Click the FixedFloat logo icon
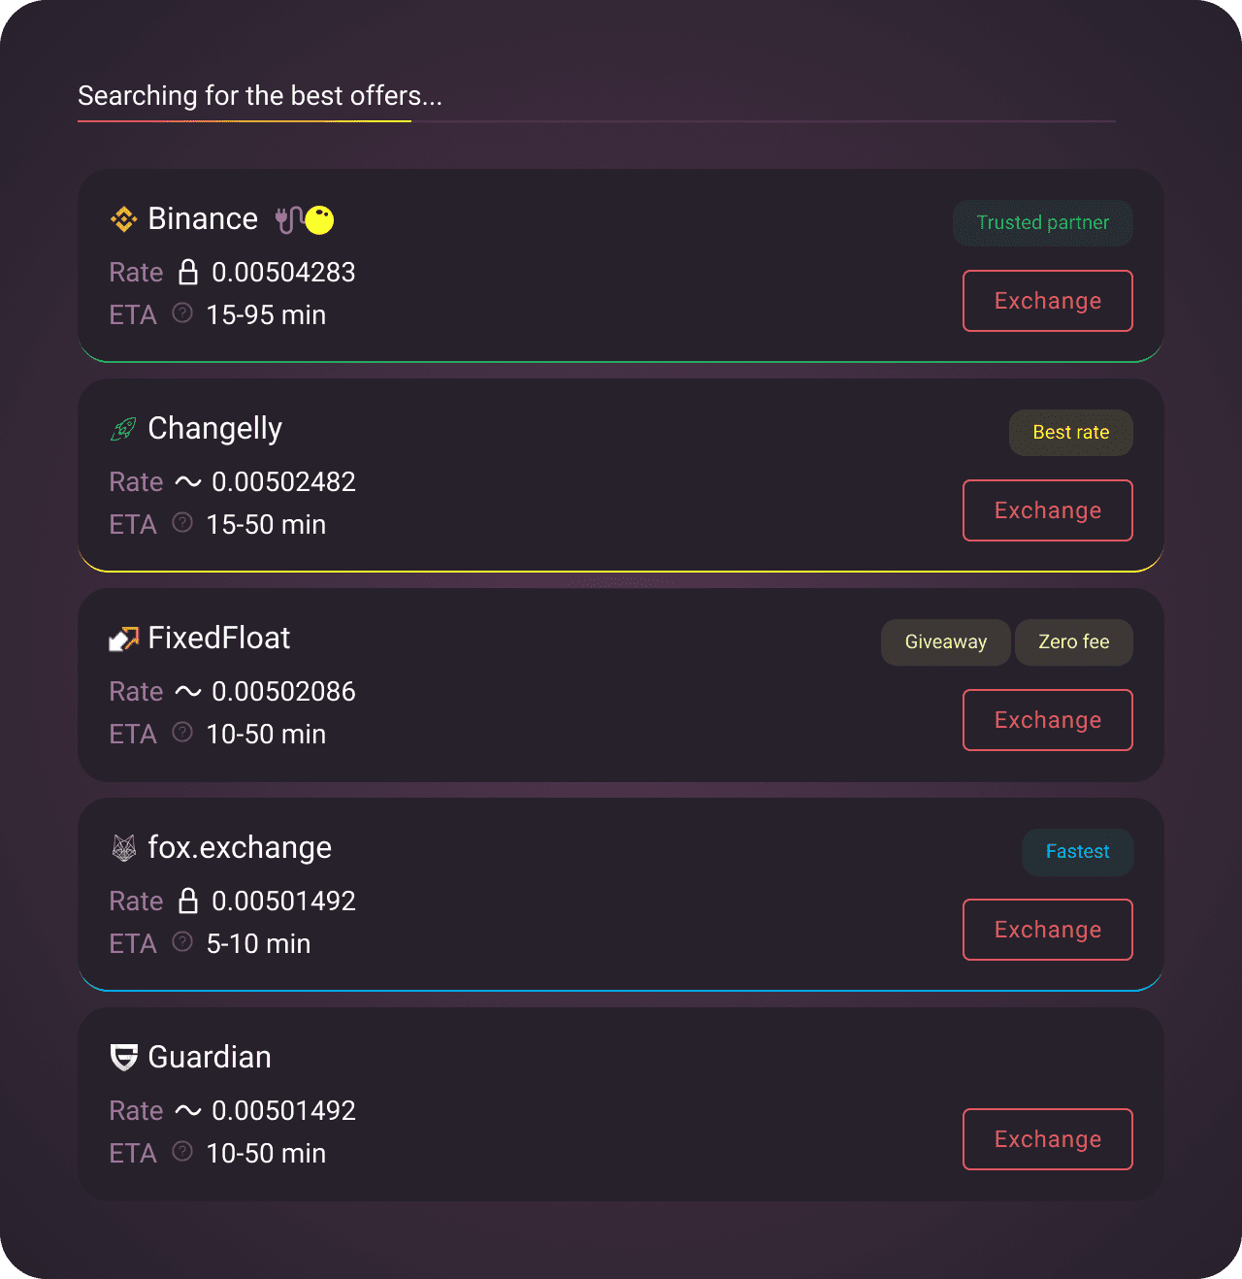The height and width of the screenshot is (1279, 1242). pyautogui.click(x=124, y=639)
